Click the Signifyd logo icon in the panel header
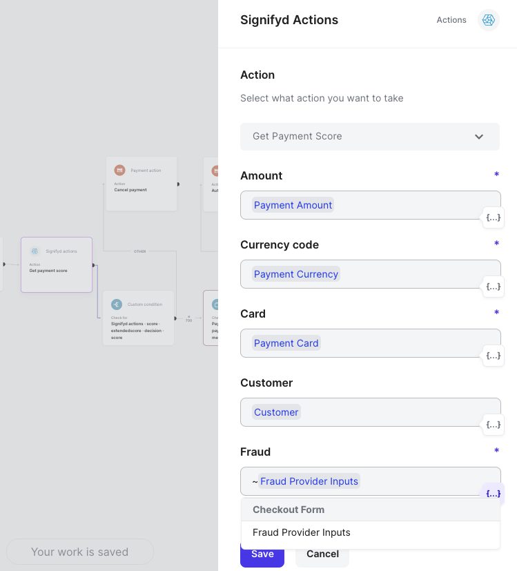Screen dimensions: 517x571 pos(488,20)
